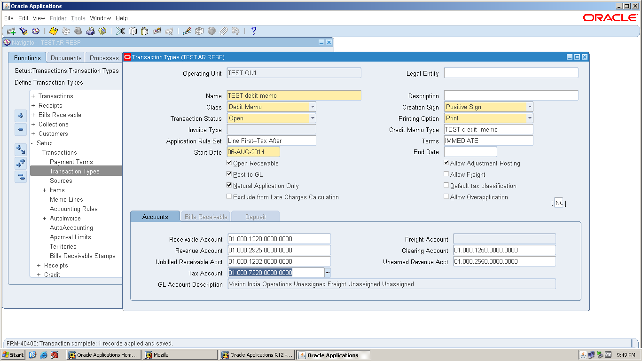Click the New record toolbar icon
This screenshot has width=642, height=361.
(11, 31)
